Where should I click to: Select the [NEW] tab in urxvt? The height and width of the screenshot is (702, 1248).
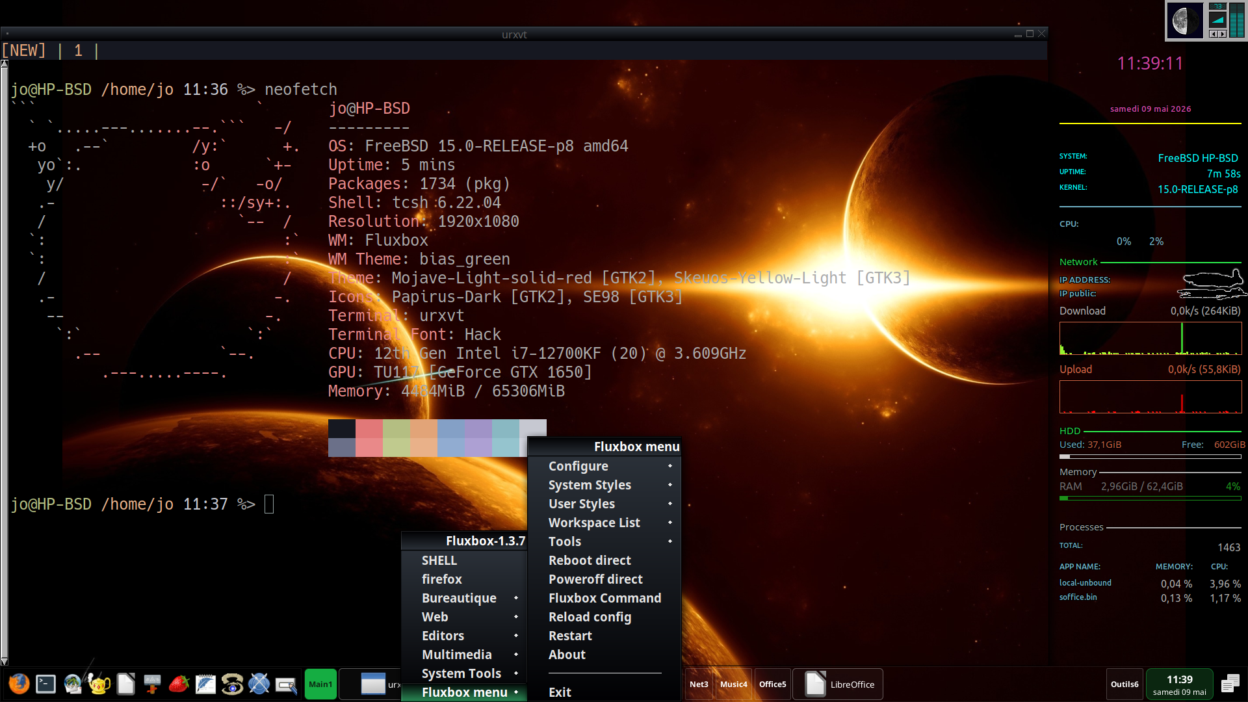click(24, 51)
